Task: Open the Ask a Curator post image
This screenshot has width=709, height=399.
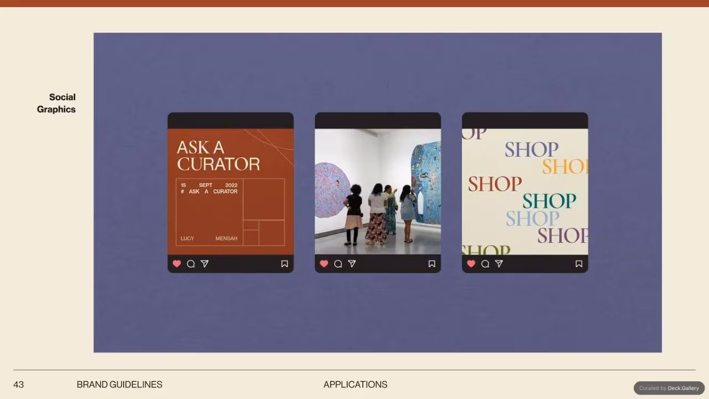Action: pos(230,192)
